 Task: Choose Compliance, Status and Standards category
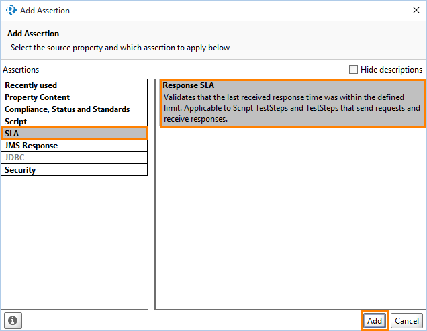pyautogui.click(x=75, y=109)
